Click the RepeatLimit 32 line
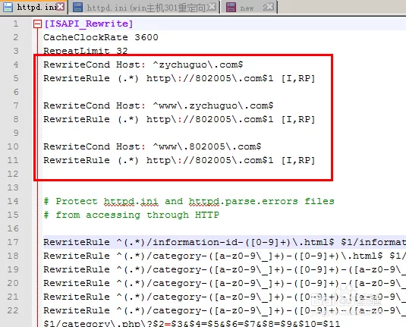Image resolution: width=406 pixels, height=327 pixels. tap(86, 51)
